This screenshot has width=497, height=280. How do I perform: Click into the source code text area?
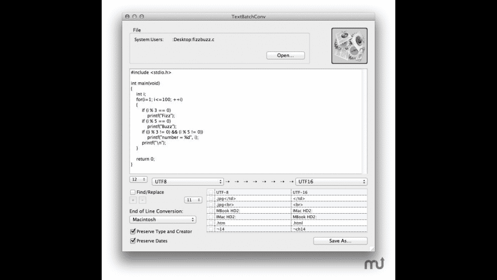[x=246, y=122]
